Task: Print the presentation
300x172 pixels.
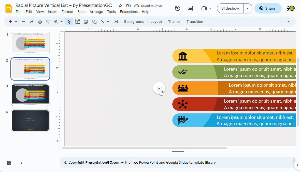Action: (x=40, y=22)
